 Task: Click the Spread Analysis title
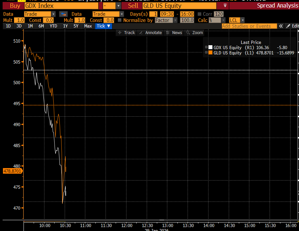[x=278, y=6]
